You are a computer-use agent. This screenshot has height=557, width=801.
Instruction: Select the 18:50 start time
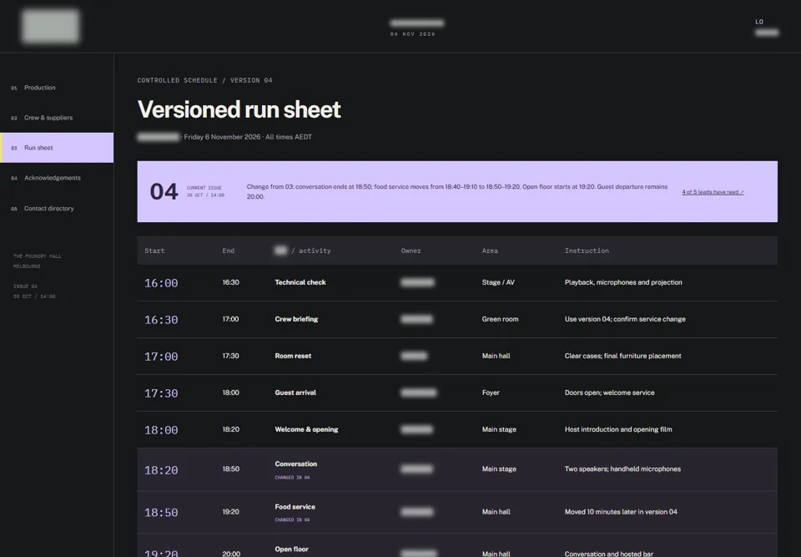(x=161, y=513)
